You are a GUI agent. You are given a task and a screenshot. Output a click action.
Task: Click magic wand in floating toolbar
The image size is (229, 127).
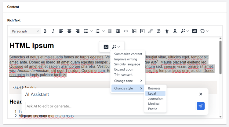[114, 47]
